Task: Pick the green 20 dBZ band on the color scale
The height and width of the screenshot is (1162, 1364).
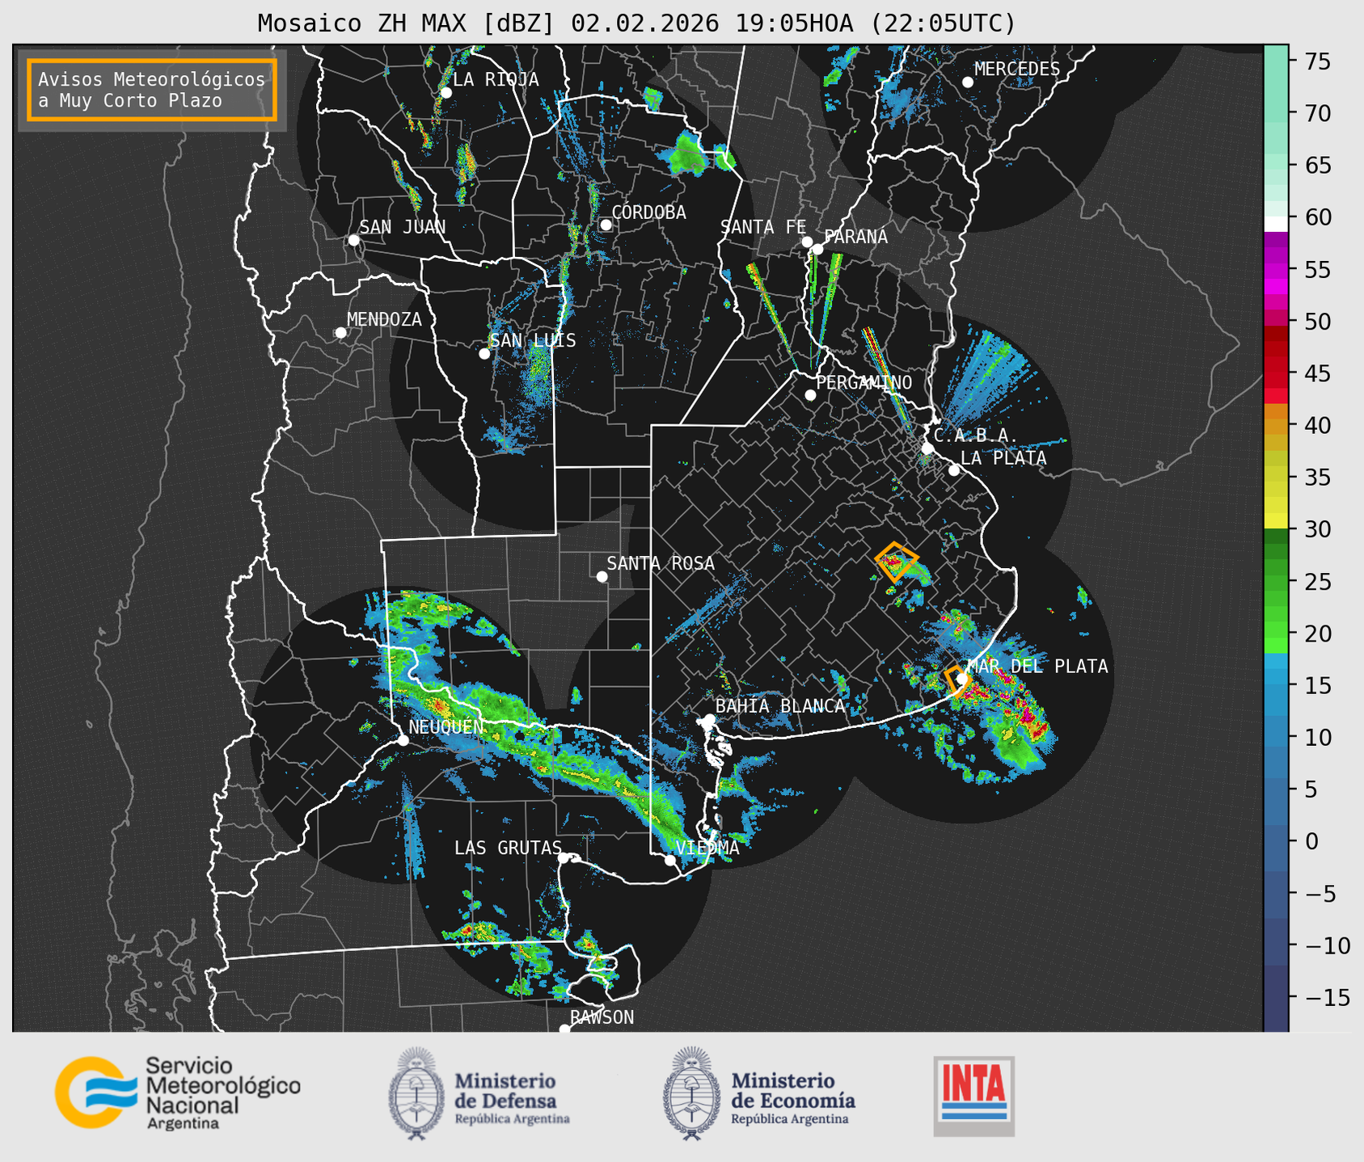Action: tap(1276, 638)
